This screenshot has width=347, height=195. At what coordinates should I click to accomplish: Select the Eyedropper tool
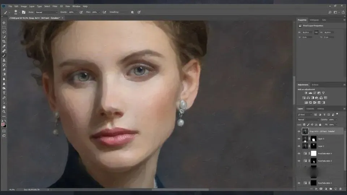tap(4, 46)
